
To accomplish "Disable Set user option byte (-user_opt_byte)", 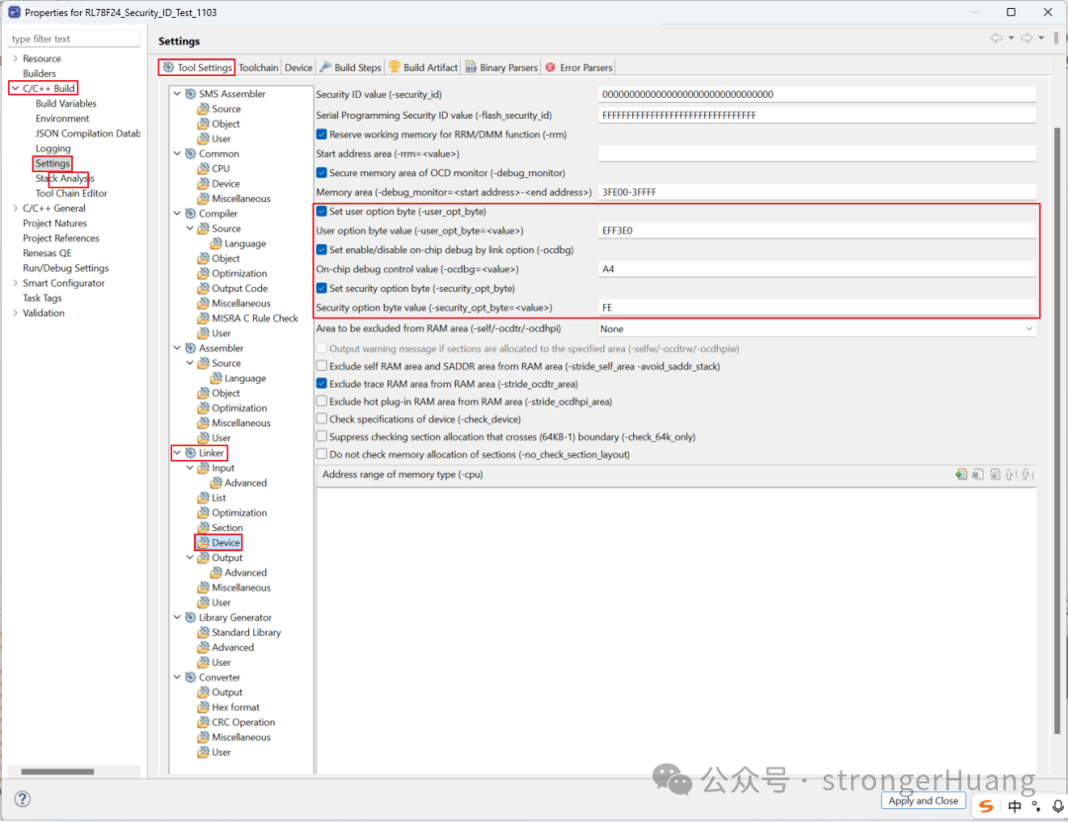I will 321,211.
